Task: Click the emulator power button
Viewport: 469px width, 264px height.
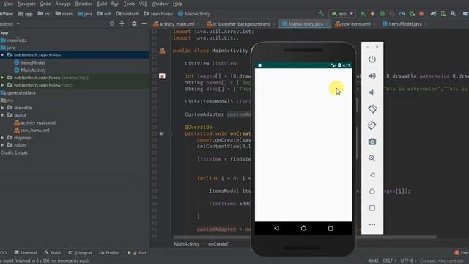Action: coord(372,59)
